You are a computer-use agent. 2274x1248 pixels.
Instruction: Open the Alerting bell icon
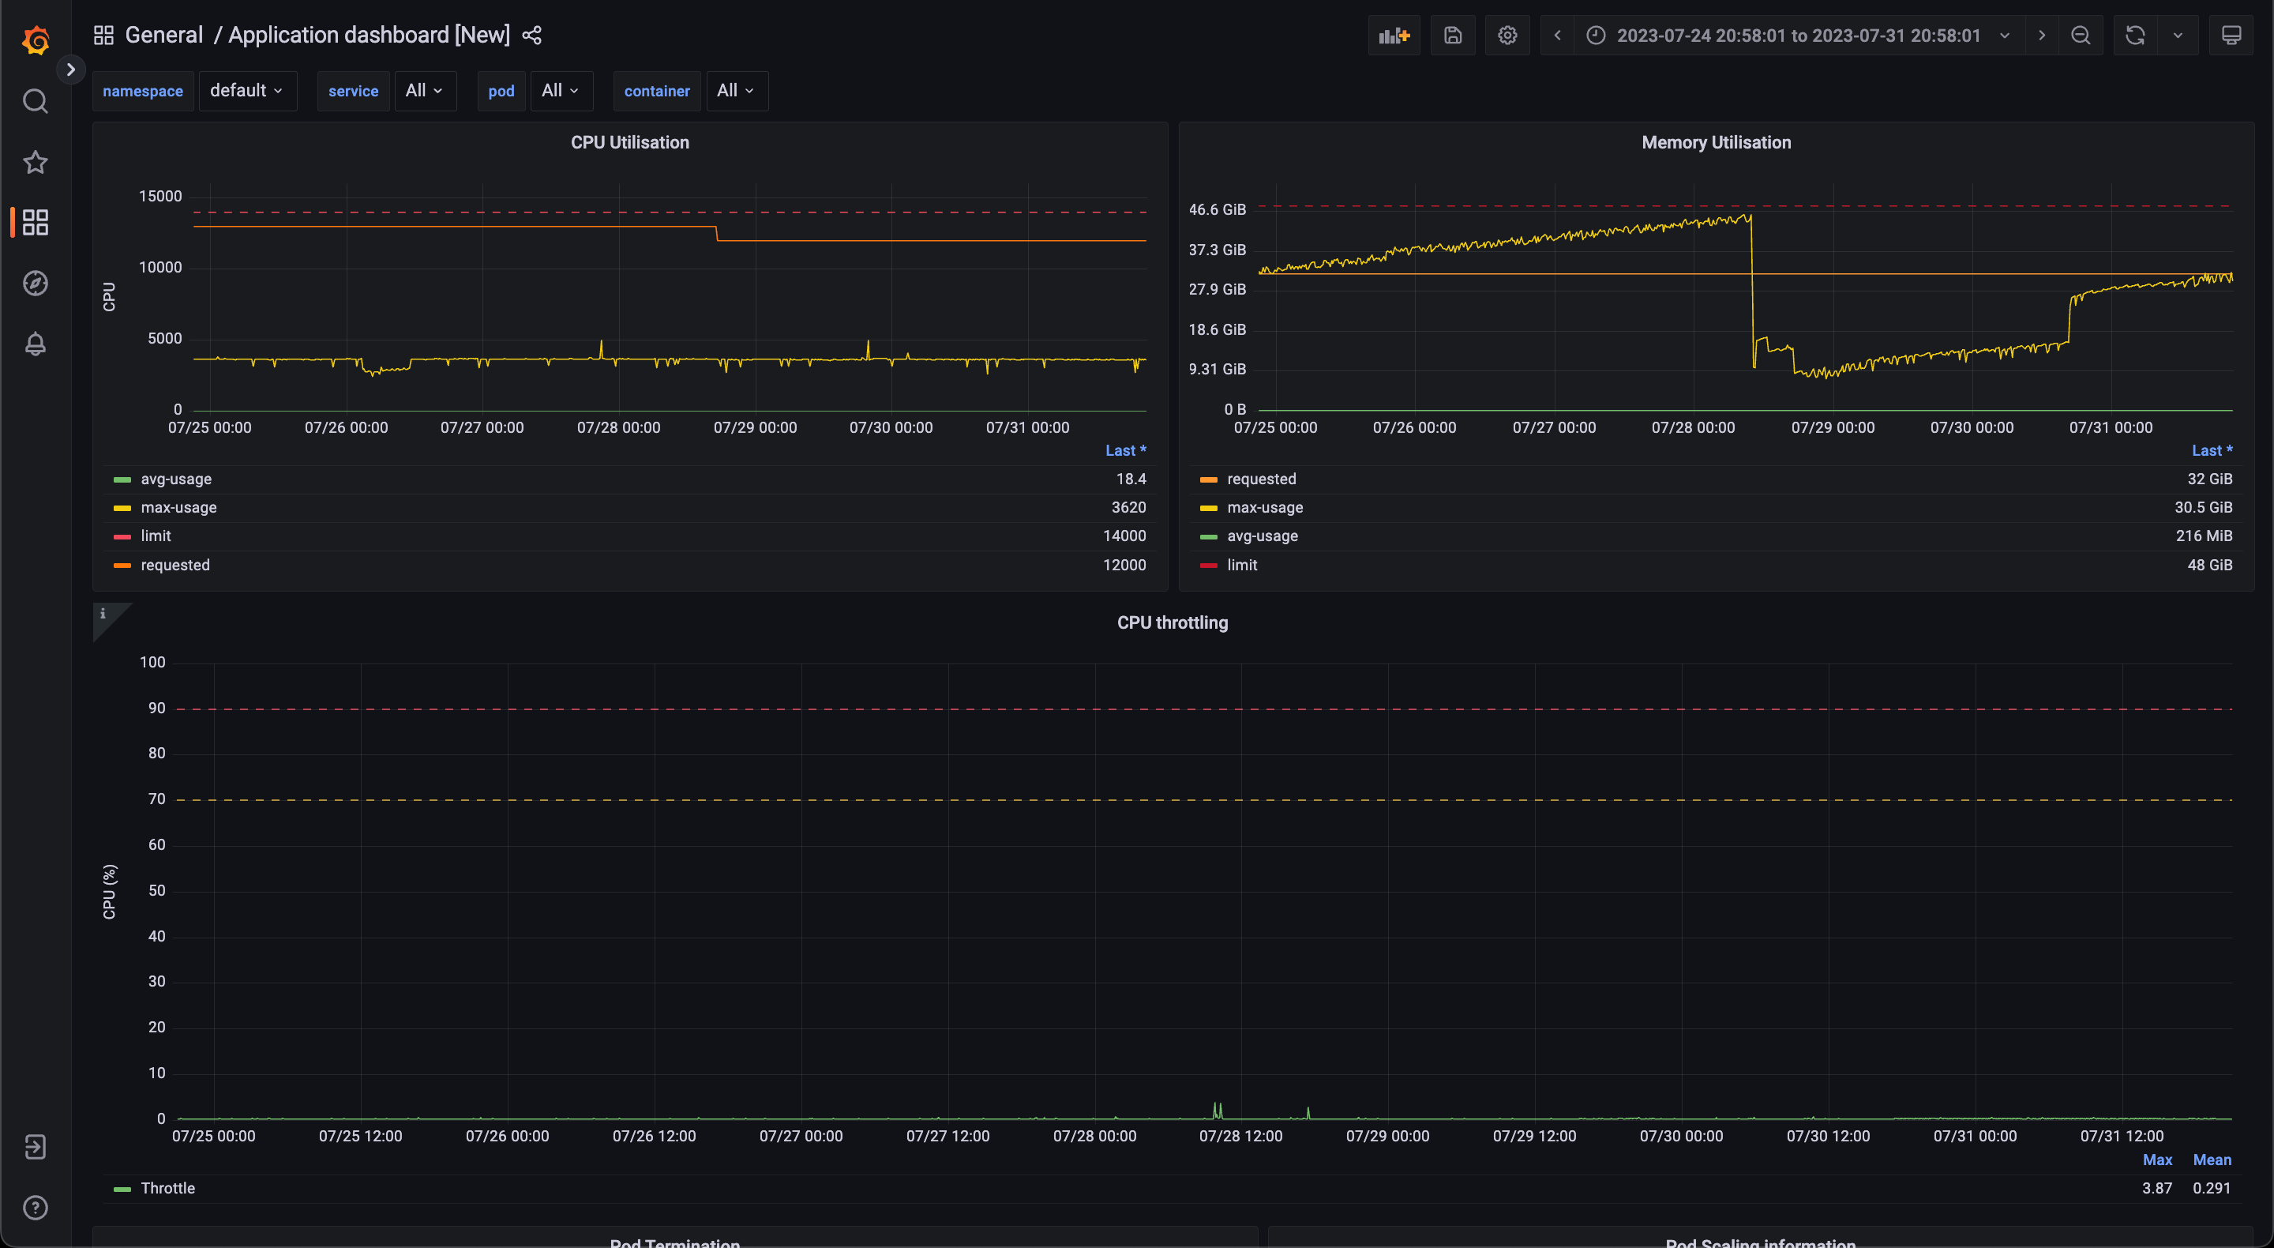click(36, 344)
